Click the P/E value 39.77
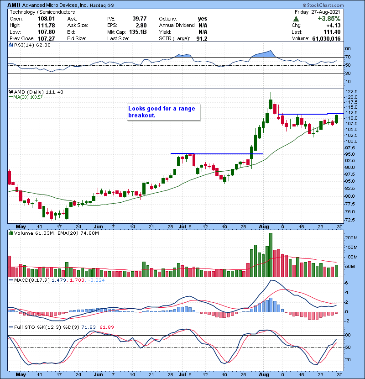The height and width of the screenshot is (379, 365). [x=140, y=19]
